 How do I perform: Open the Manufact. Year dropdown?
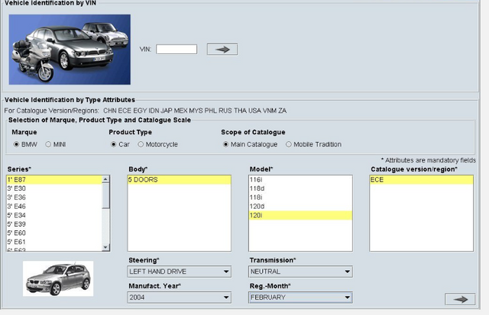click(179, 297)
